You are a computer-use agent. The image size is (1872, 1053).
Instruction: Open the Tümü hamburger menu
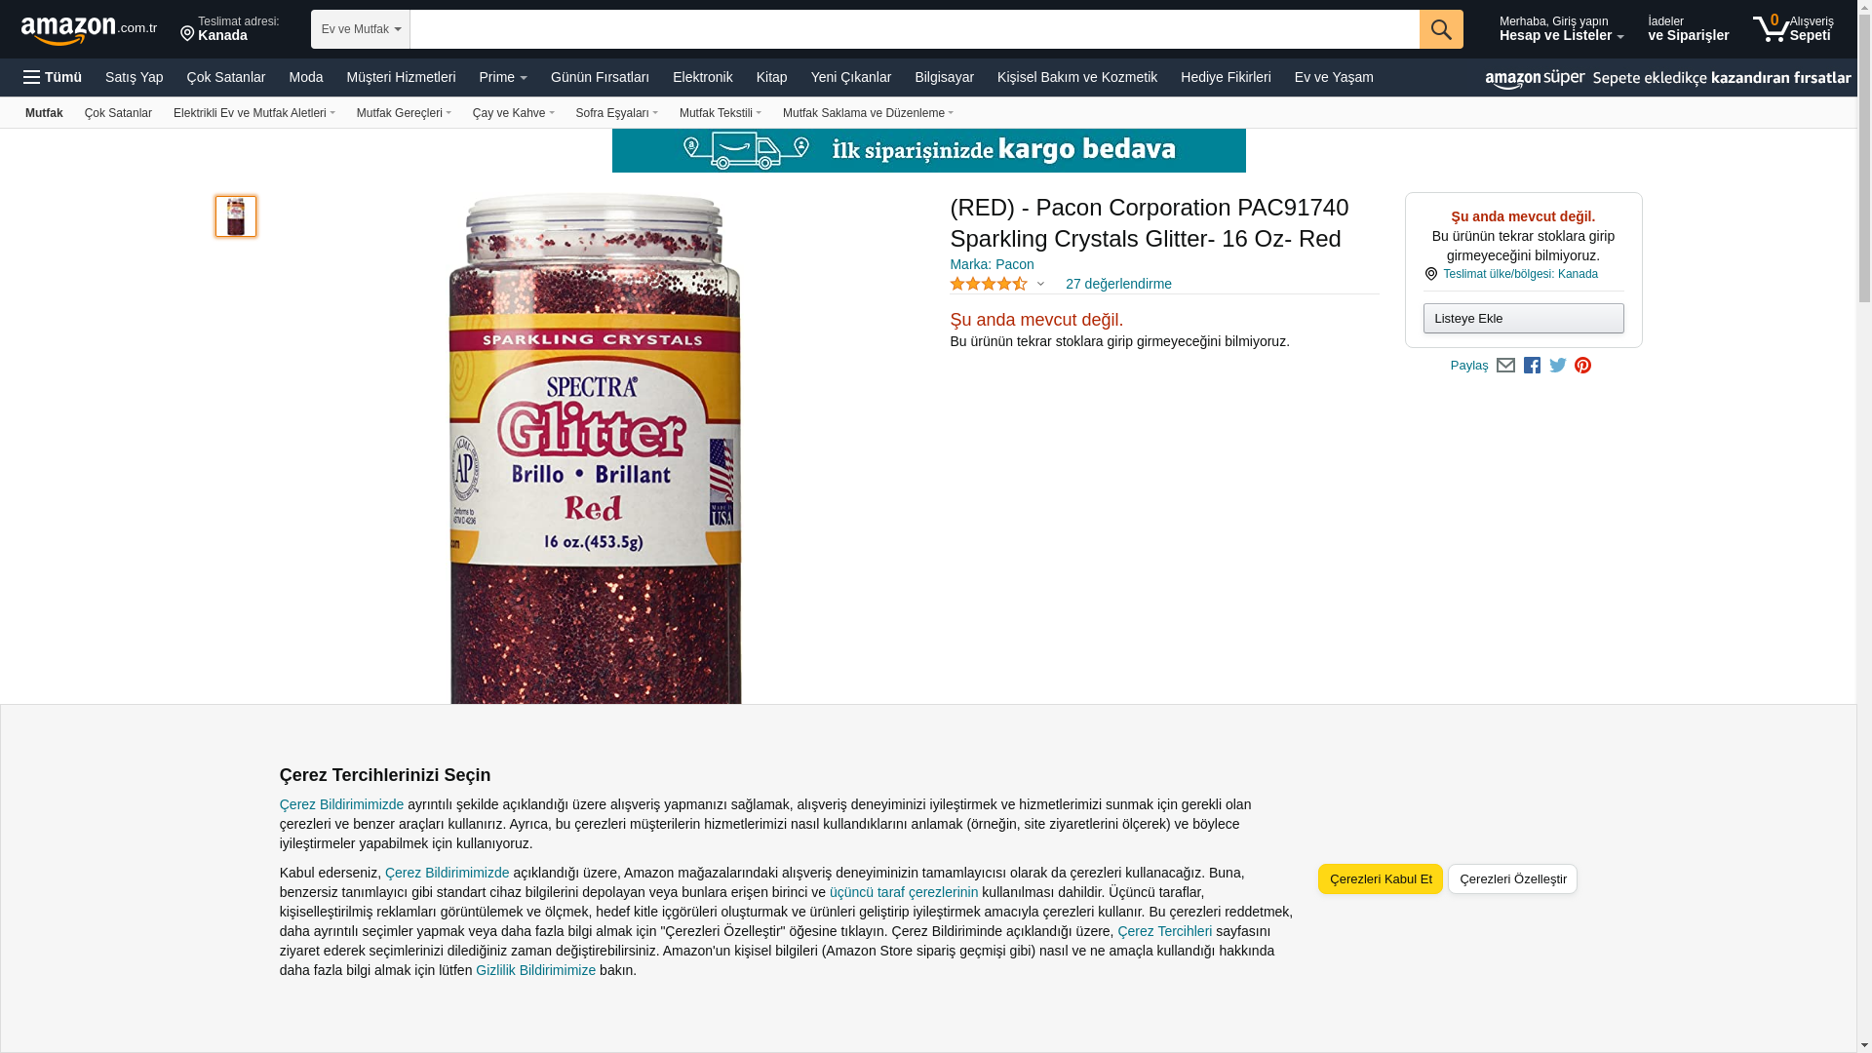tap(53, 77)
